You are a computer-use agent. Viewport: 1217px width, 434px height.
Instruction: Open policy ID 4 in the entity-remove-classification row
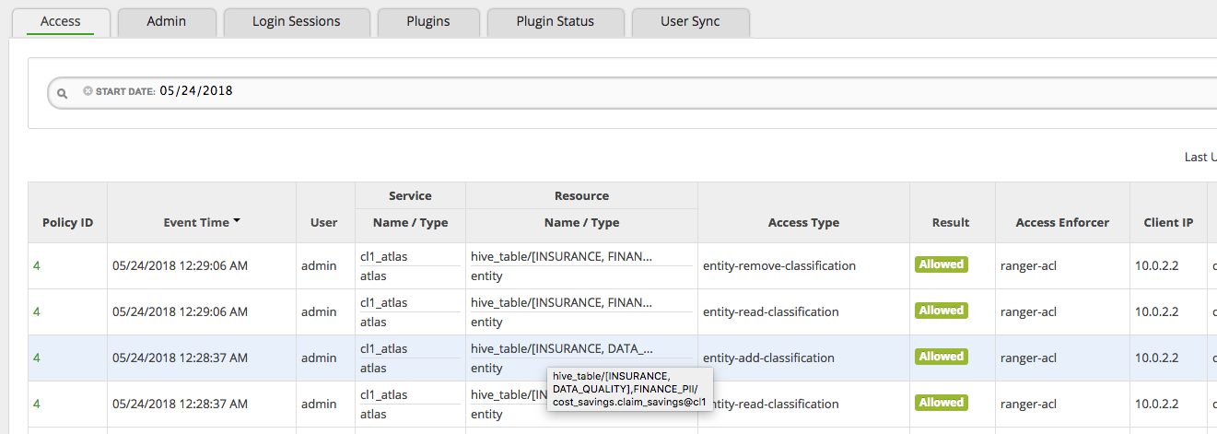pos(37,265)
